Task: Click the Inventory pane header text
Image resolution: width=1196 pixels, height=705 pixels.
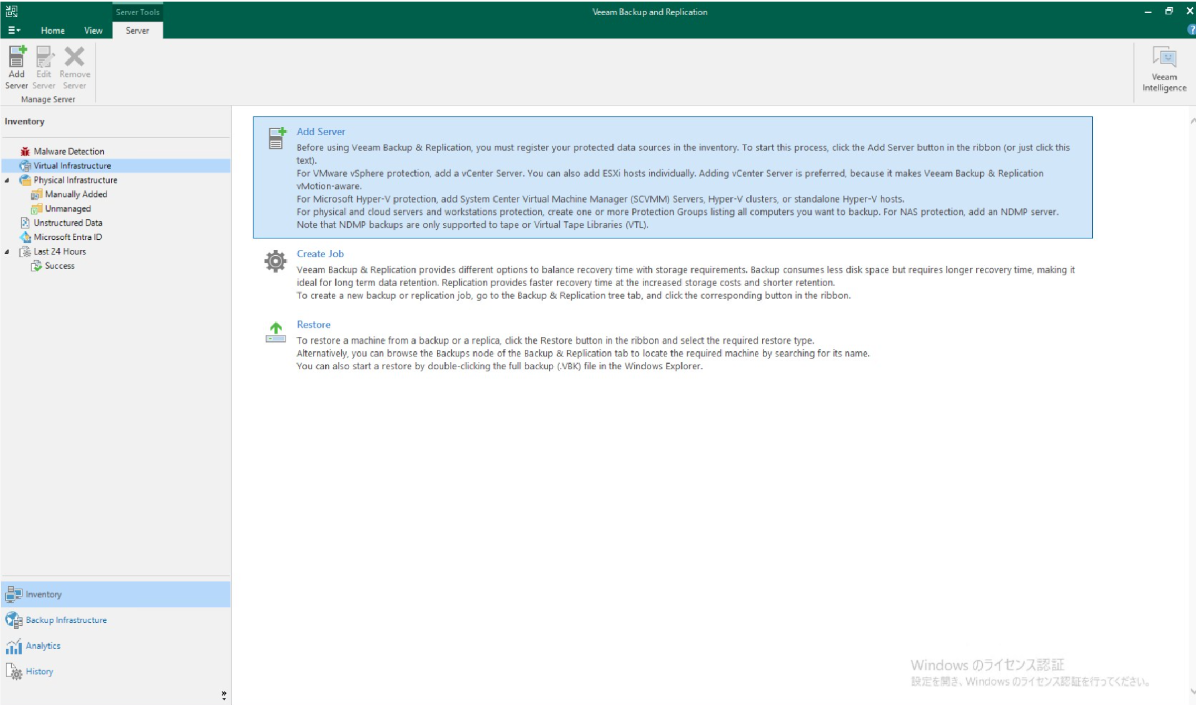Action: [25, 122]
